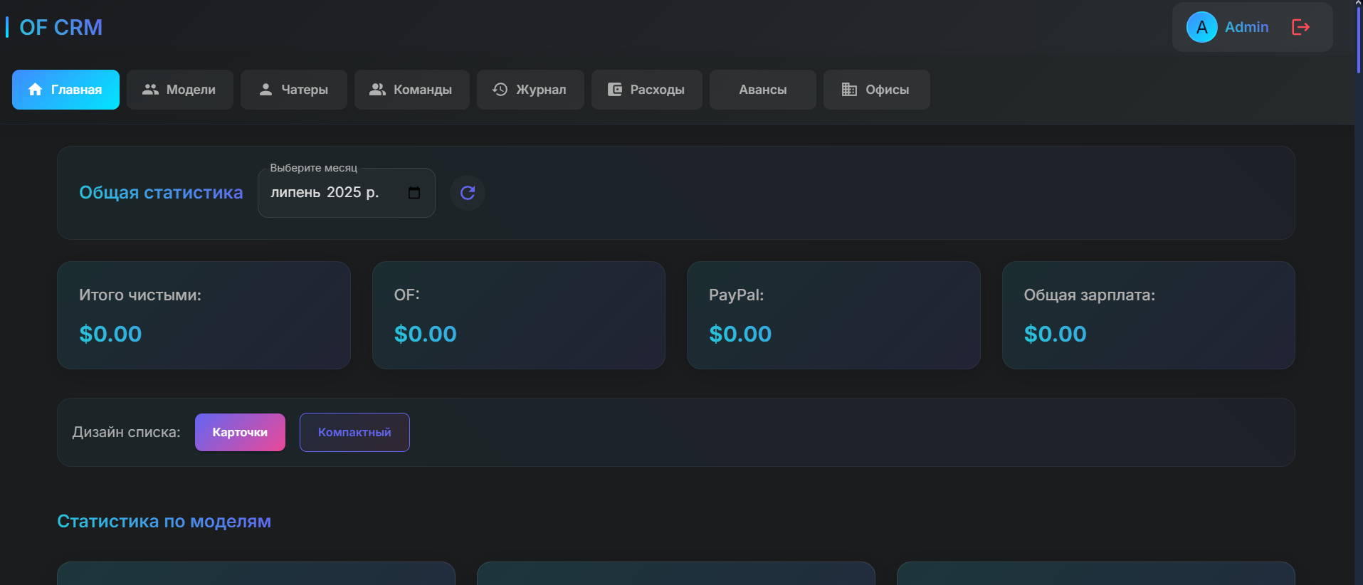Open the calendar picker in month field
This screenshot has height=585, width=1363.
click(414, 193)
